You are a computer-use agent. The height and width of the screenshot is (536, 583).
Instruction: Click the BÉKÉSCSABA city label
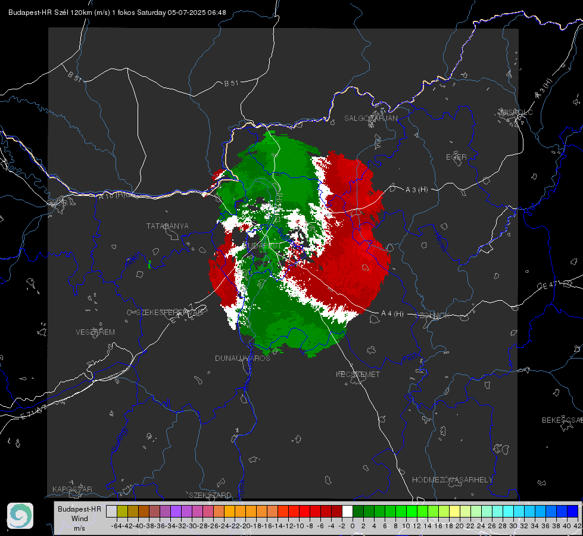(x=562, y=420)
